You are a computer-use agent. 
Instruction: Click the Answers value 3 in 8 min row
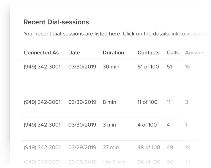pyautogui.click(x=186, y=102)
